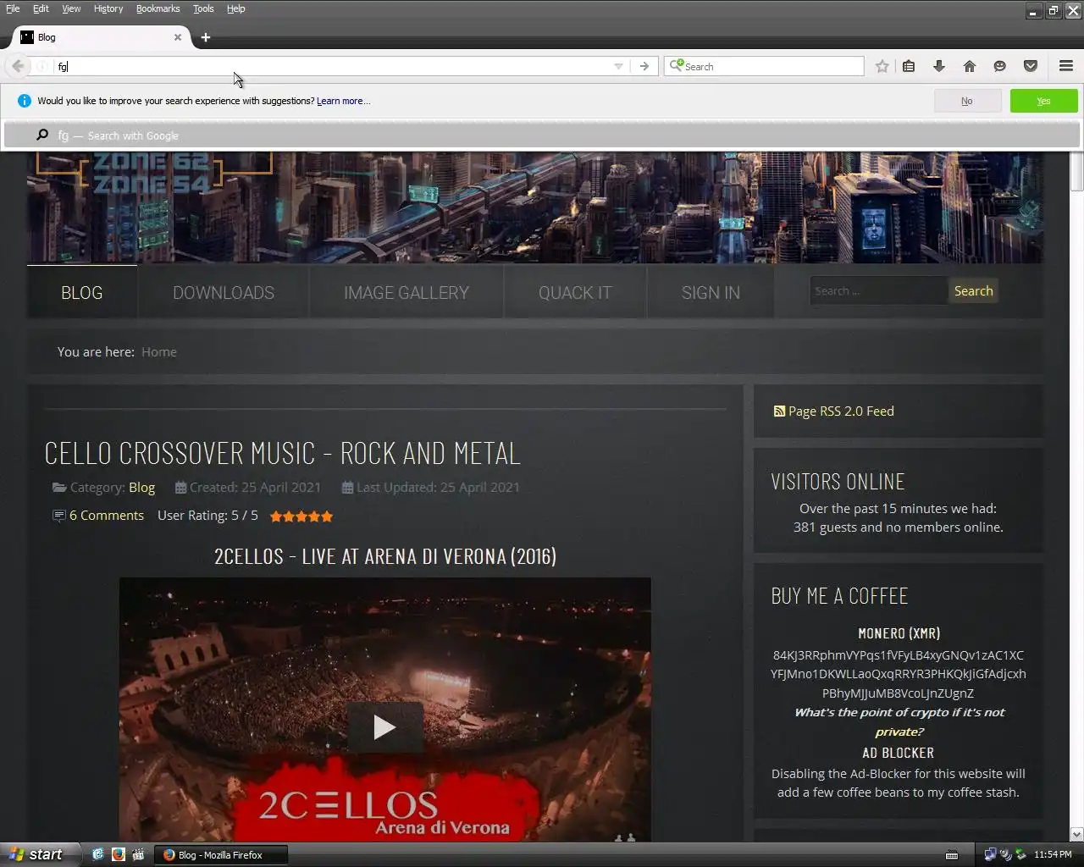Click the website Search button
1084x867 pixels.
tap(973, 290)
